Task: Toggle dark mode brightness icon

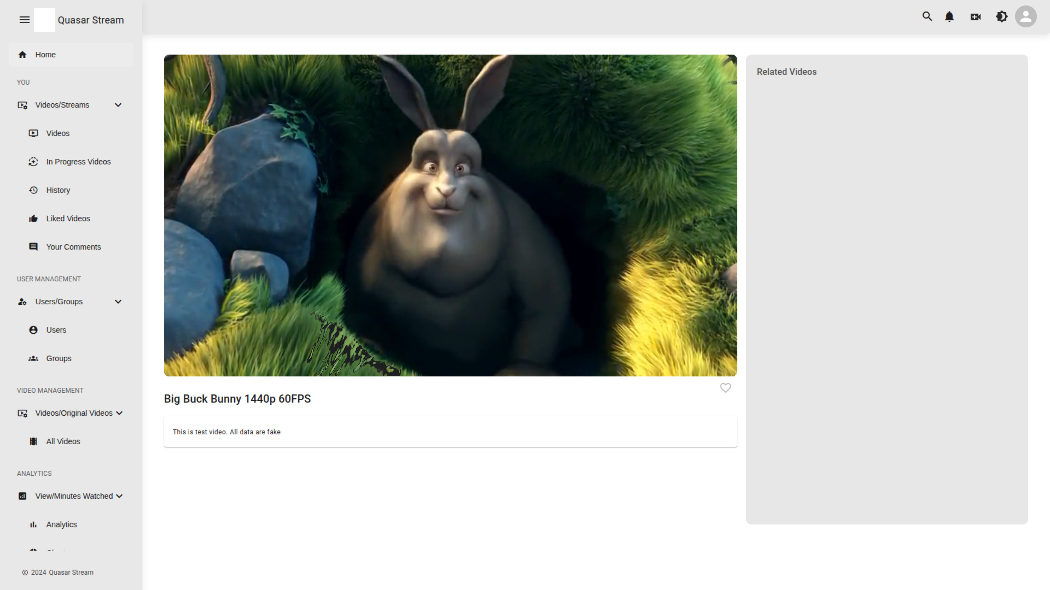Action: point(1002,17)
